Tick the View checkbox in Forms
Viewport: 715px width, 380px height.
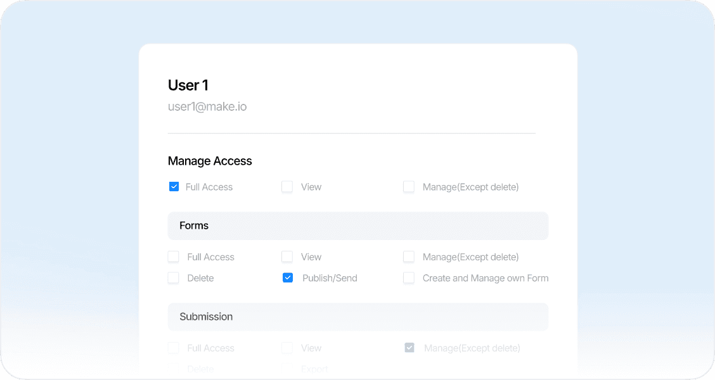287,257
